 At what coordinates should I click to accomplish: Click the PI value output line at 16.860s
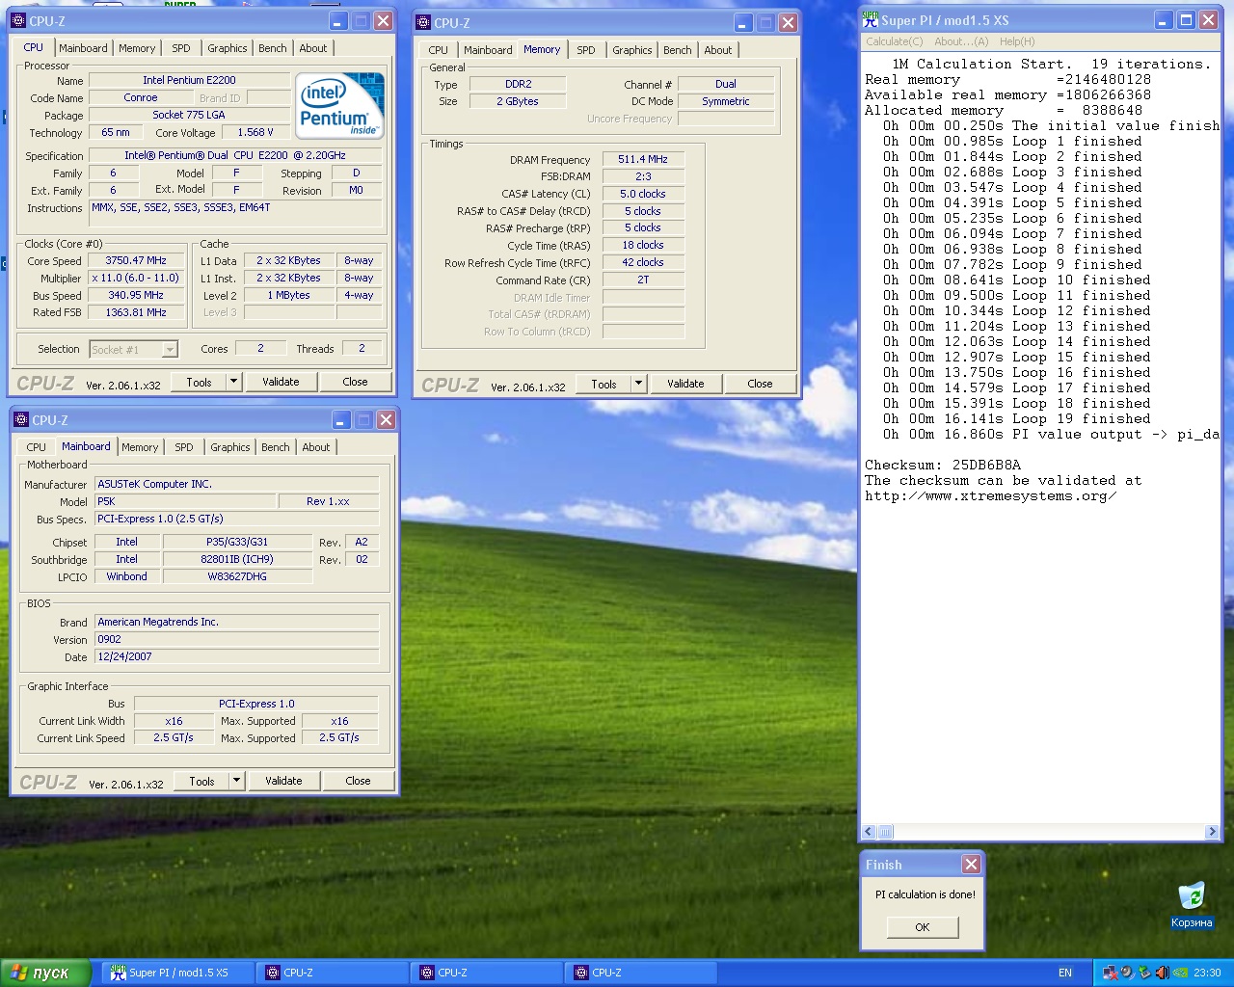coord(1051,434)
